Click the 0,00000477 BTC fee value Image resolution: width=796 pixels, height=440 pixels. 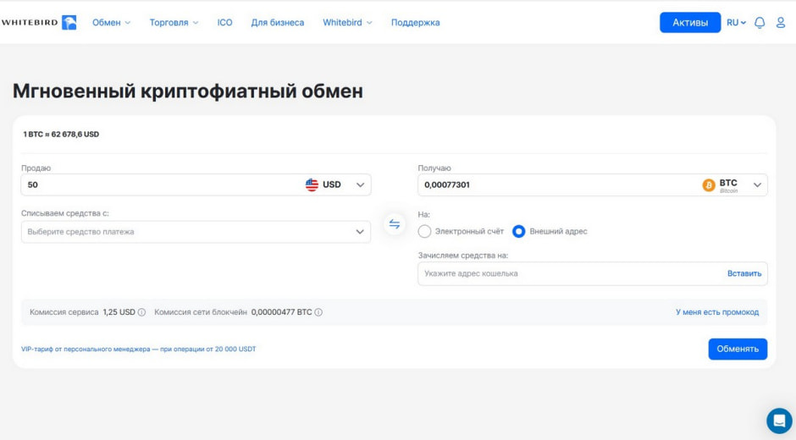point(281,312)
